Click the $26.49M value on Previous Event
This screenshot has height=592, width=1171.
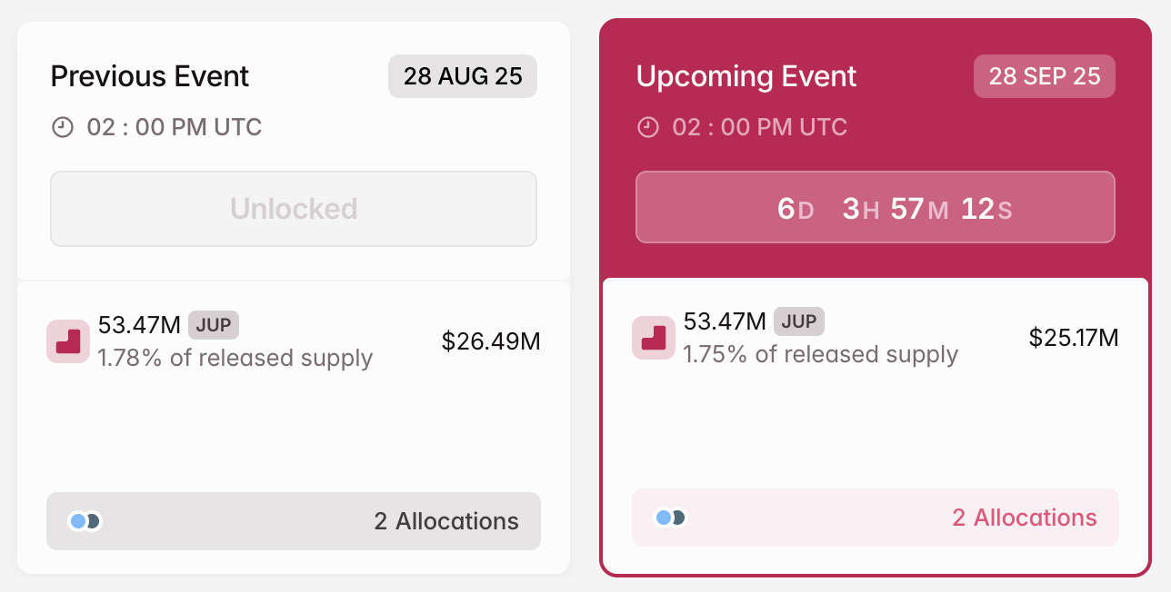[491, 341]
